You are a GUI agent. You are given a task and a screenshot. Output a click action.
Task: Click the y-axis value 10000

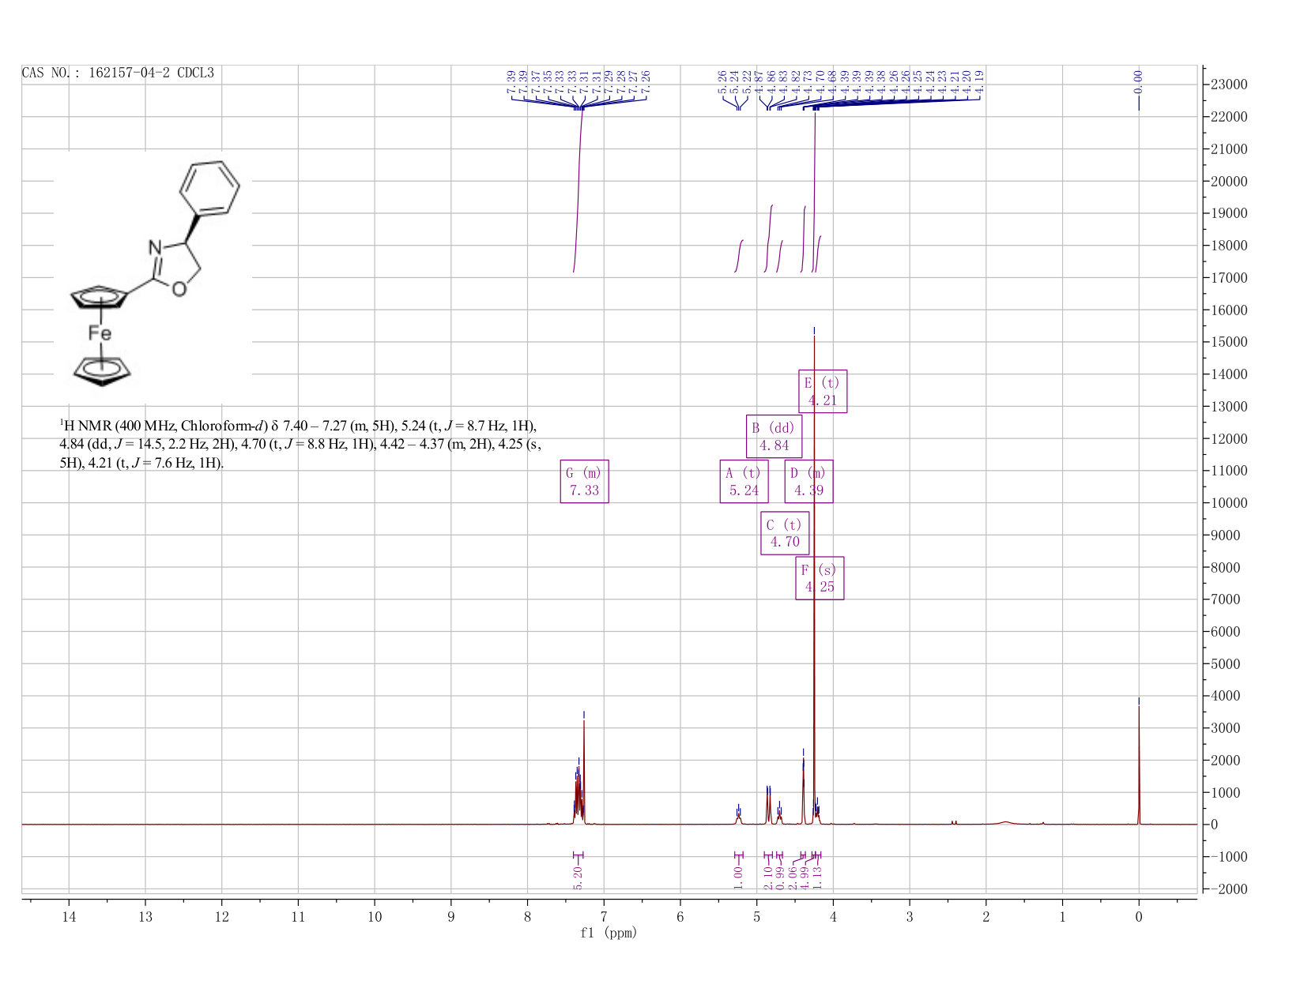[x=1229, y=503]
